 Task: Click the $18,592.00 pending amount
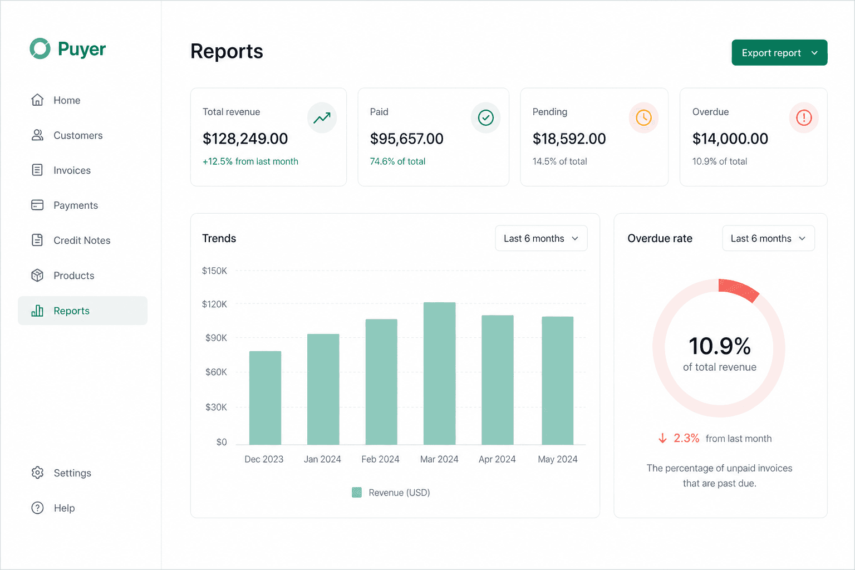coord(569,139)
